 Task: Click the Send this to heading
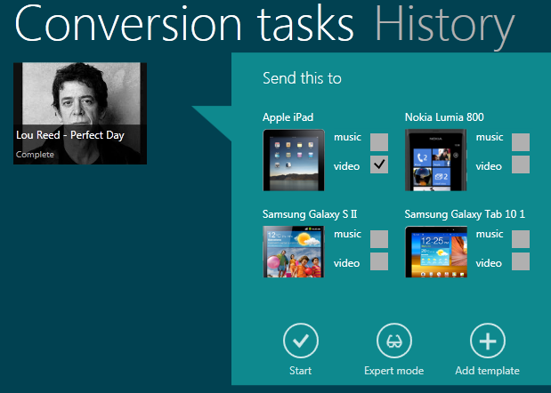coord(303,78)
